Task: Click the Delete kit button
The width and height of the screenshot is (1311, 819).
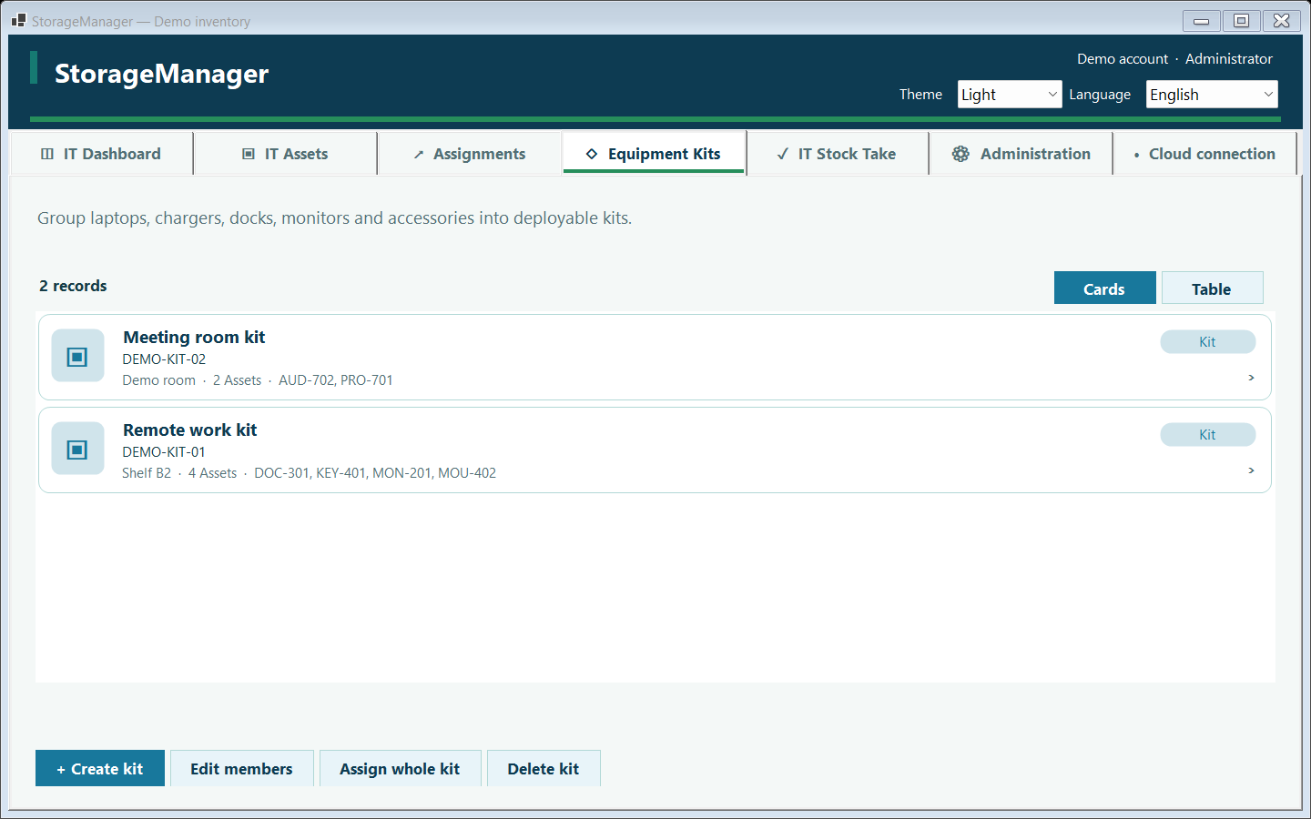Action: point(544,769)
